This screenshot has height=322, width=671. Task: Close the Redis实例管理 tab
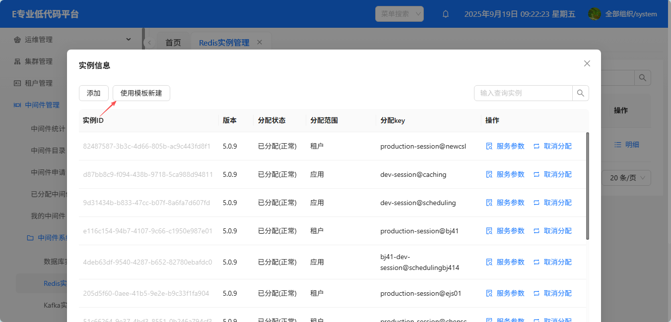[x=259, y=43]
